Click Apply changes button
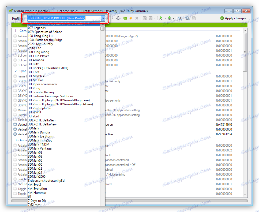Screen dimensions: 259x212 (233, 18)
